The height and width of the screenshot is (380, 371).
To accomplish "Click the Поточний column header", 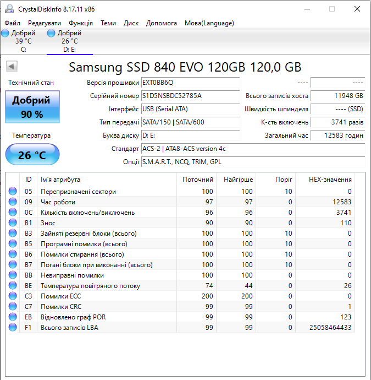I will pos(197,180).
